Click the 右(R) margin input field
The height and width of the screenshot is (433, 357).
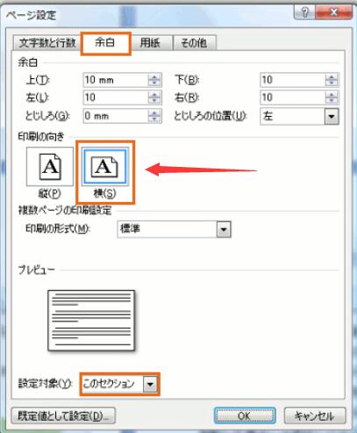click(x=292, y=97)
